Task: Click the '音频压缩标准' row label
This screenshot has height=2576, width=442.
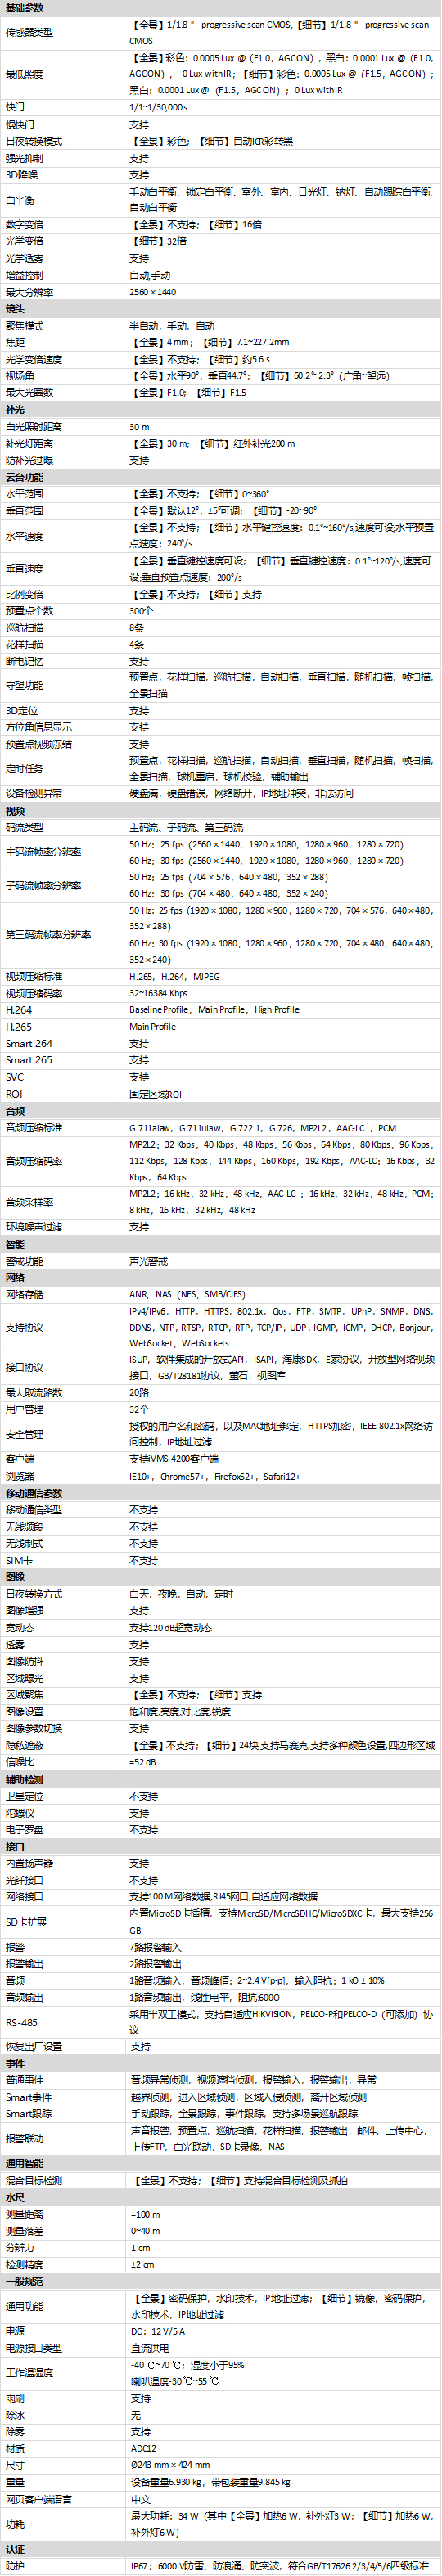Action: 33,1128
